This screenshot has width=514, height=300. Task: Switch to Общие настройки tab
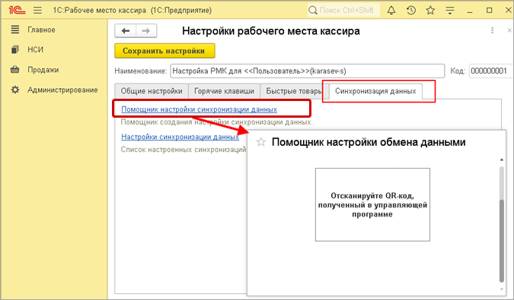point(152,91)
